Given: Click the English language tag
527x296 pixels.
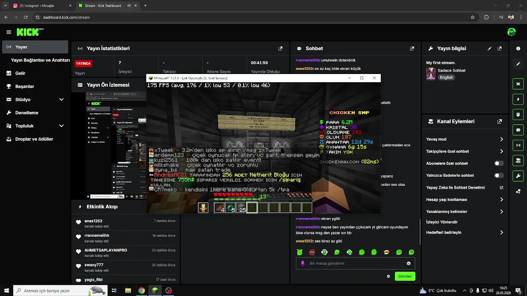Looking at the screenshot, I should 446,77.
